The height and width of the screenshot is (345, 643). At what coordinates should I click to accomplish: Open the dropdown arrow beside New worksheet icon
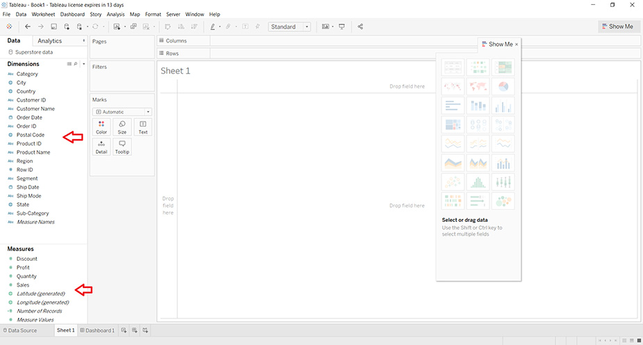[124, 26]
